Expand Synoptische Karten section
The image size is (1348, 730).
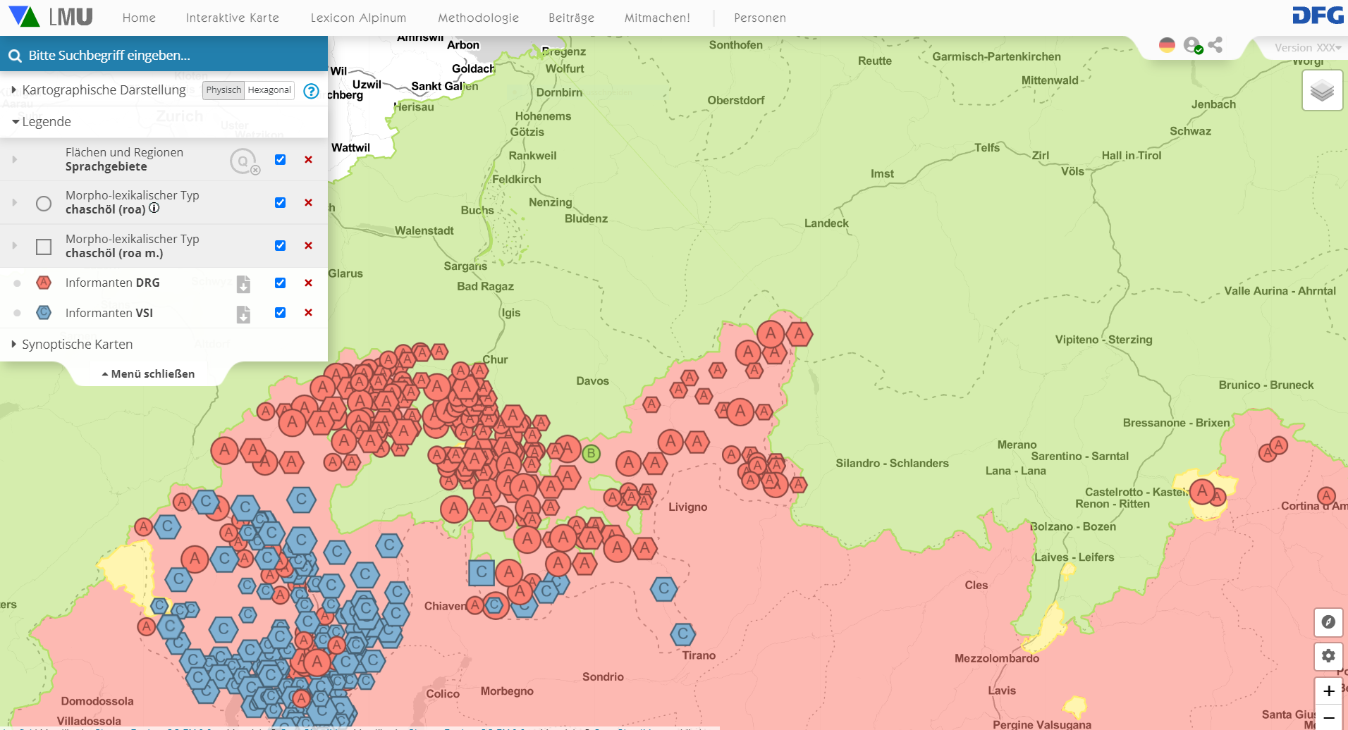coord(77,345)
